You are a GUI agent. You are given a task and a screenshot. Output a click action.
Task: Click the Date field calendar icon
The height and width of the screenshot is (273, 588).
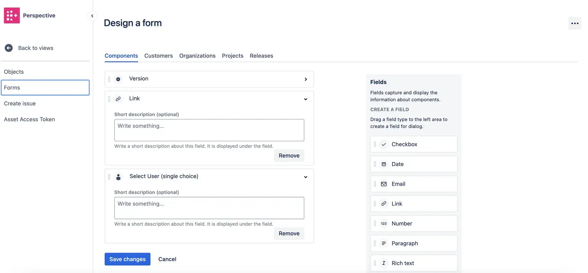tap(384, 164)
